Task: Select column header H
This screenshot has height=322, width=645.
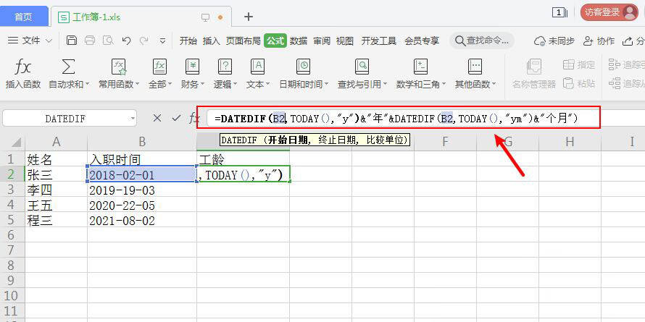Action: click(570, 142)
